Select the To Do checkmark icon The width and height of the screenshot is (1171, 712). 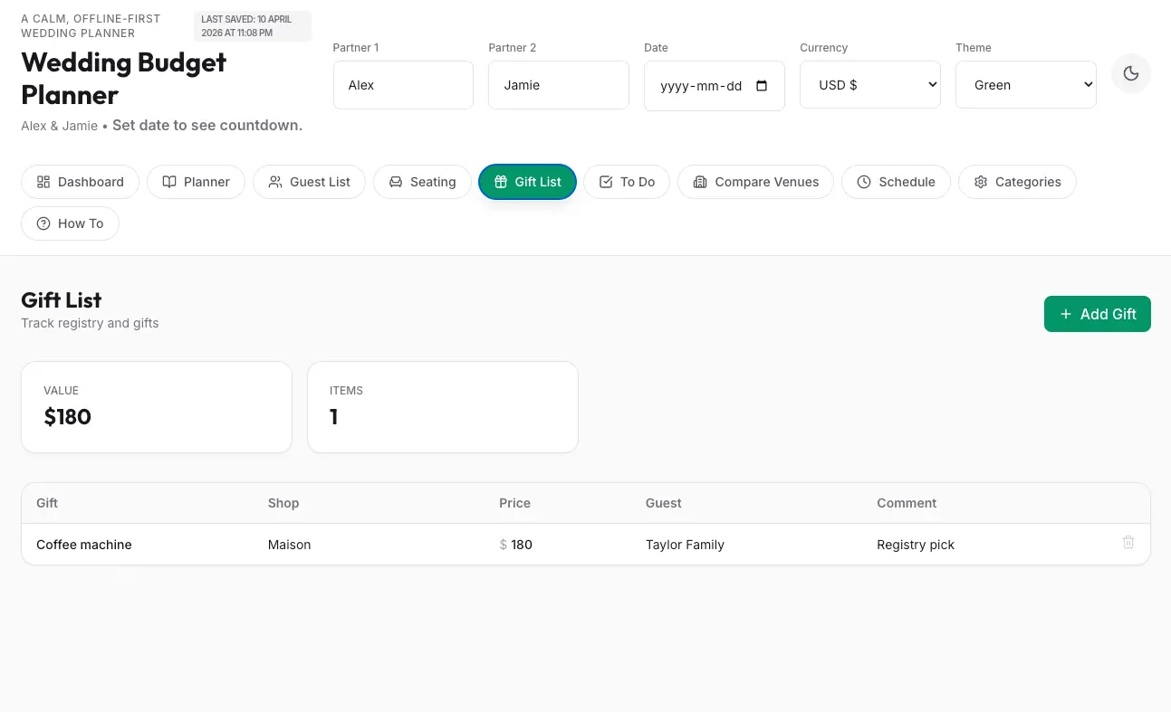click(x=606, y=182)
